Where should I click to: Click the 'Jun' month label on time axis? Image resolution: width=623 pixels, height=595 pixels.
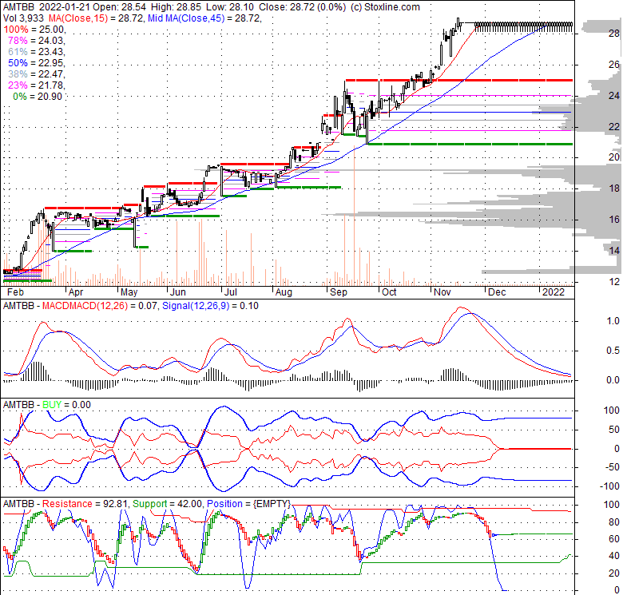177,292
